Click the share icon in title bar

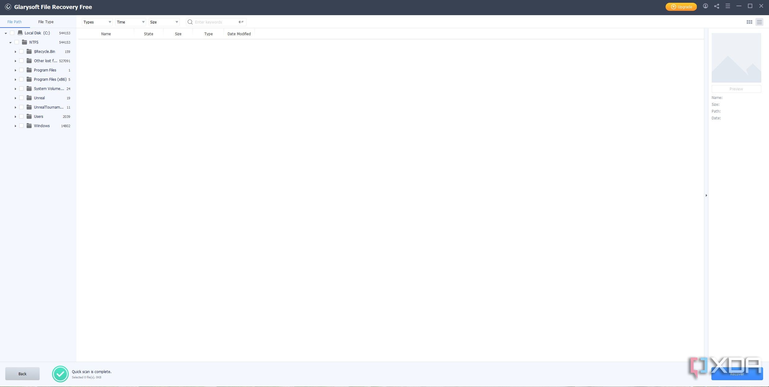pyautogui.click(x=717, y=6)
